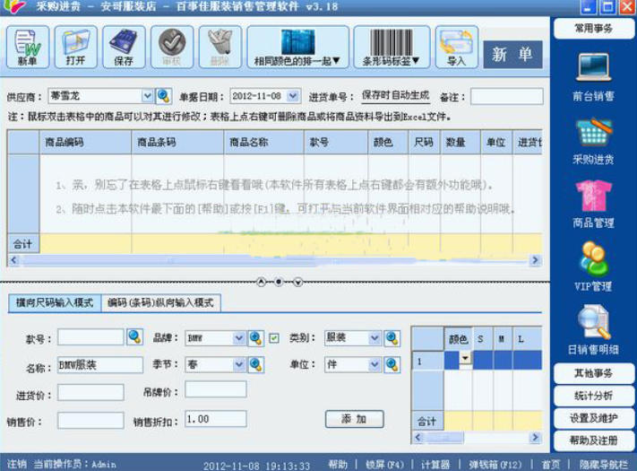Search supplier with magnifier icon
Image resolution: width=637 pixels, height=471 pixels.
pos(164,96)
